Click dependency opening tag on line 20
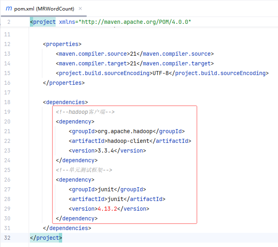The width and height of the screenshot is (278, 247). (x=75, y=121)
